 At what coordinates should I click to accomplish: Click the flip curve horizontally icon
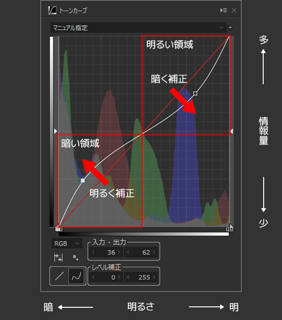(58, 257)
